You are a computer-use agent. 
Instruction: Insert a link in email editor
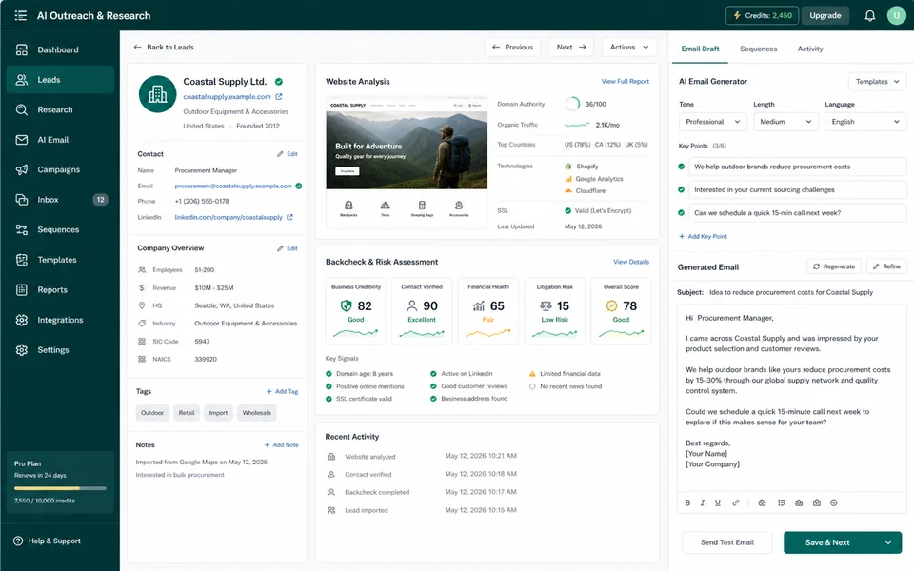[x=736, y=502]
